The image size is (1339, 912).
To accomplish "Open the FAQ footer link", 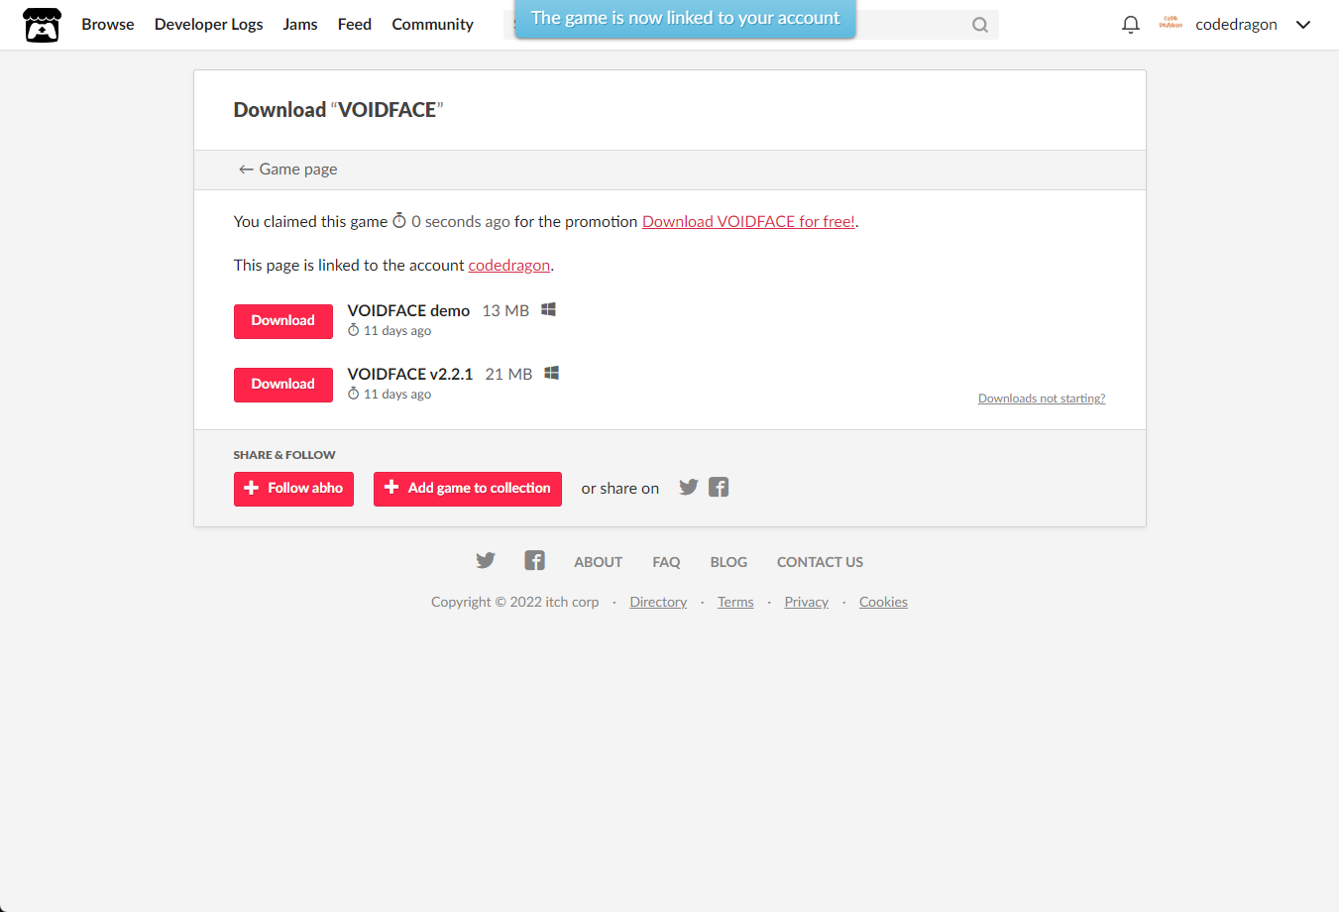I will coord(666,562).
